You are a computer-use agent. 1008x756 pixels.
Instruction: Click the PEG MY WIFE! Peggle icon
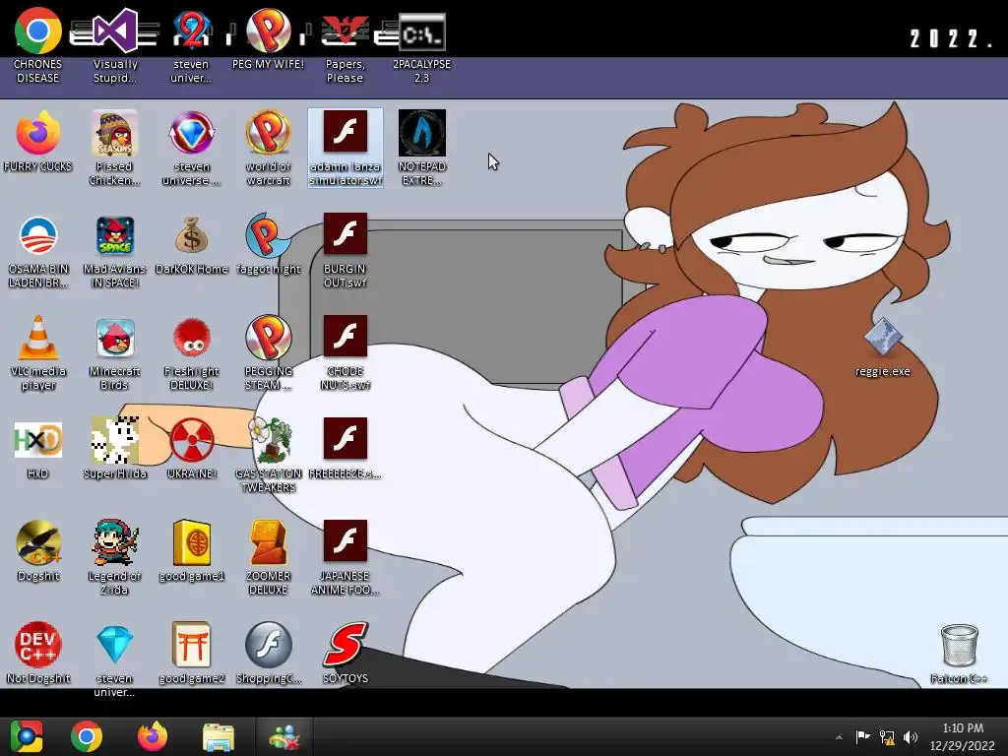(x=268, y=31)
